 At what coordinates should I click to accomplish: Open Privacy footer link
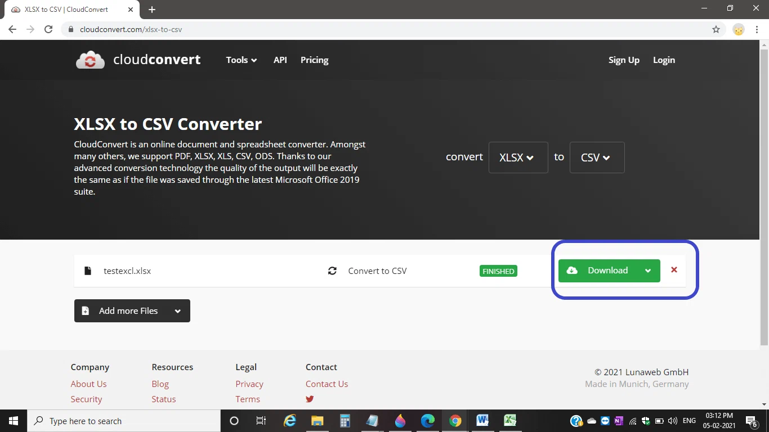249,384
